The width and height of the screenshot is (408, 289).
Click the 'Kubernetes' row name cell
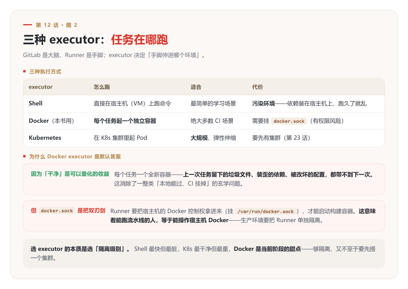coord(45,138)
